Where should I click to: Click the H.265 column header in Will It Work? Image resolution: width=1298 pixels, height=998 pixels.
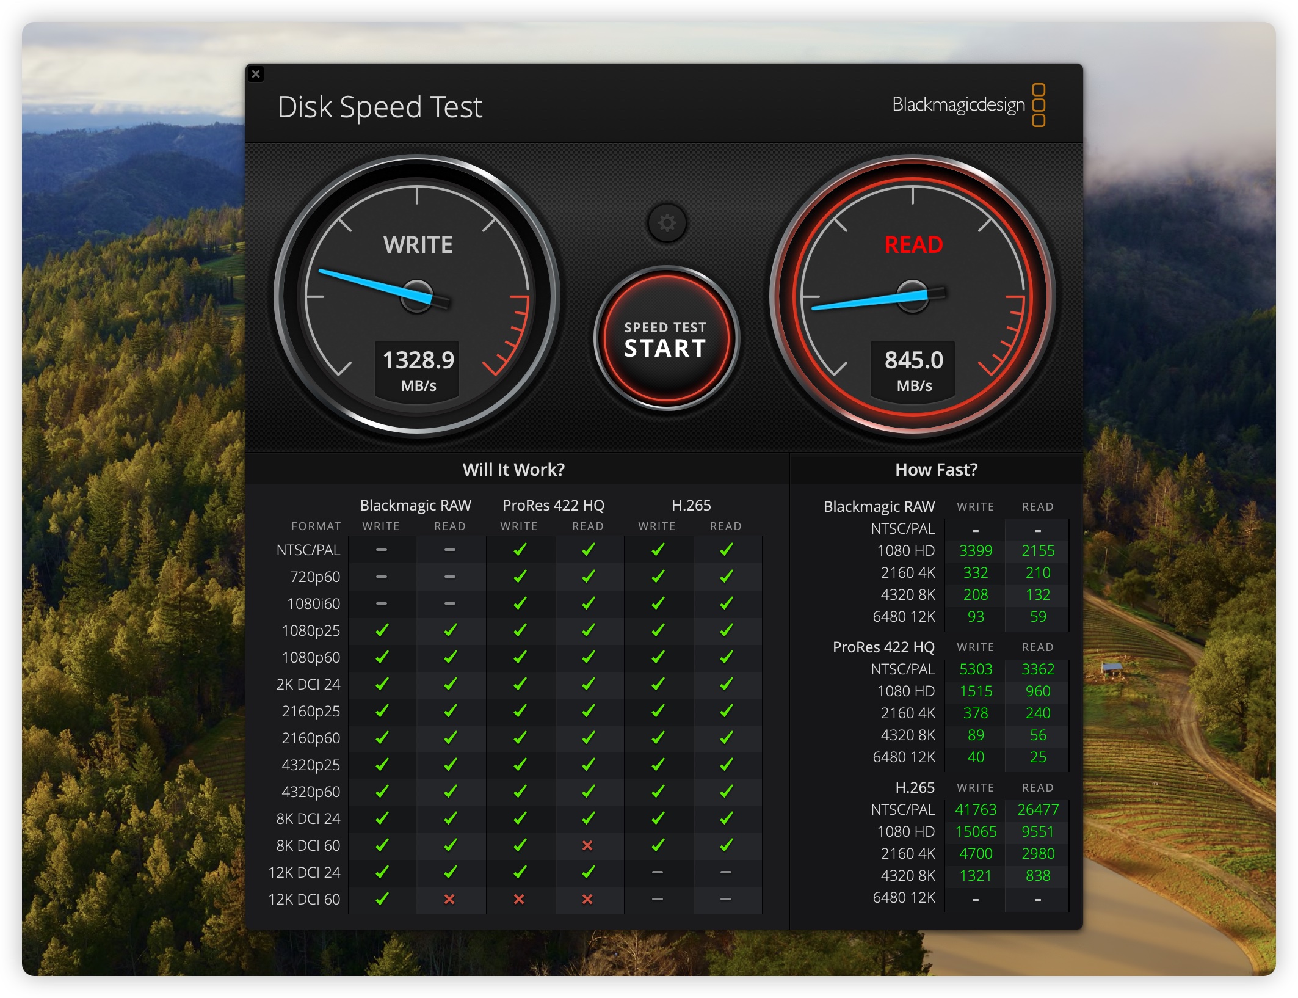pyautogui.click(x=691, y=505)
